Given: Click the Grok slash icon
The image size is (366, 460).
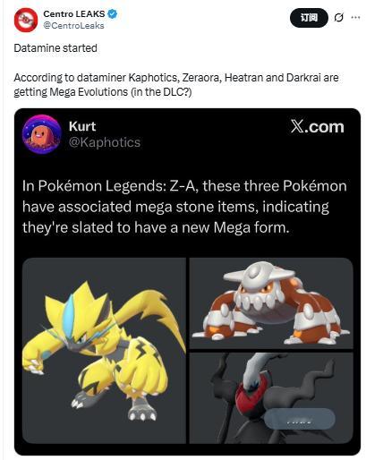Looking at the screenshot, I should [x=338, y=18].
